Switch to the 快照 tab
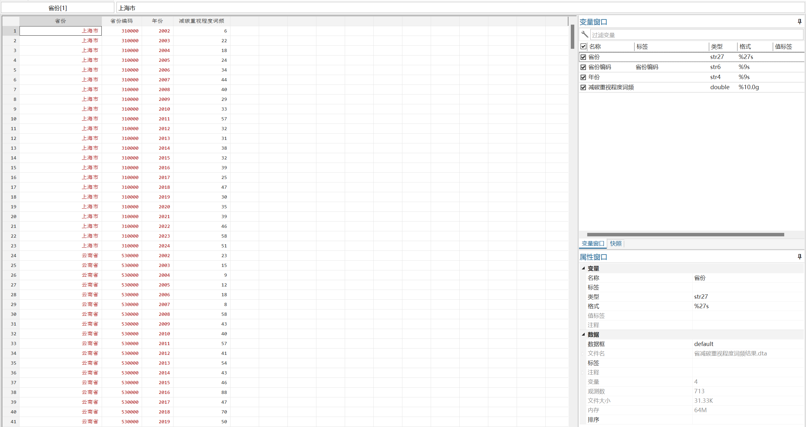This screenshot has height=427, width=806. coord(616,243)
